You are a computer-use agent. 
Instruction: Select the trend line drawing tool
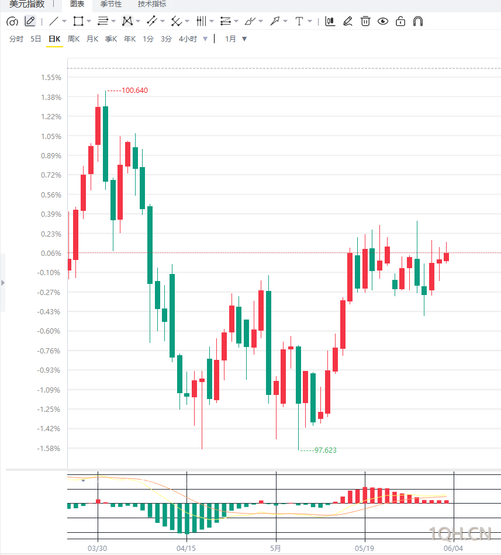tap(54, 21)
